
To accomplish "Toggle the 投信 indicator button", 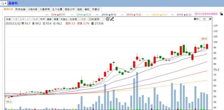I will tap(22, 19).
